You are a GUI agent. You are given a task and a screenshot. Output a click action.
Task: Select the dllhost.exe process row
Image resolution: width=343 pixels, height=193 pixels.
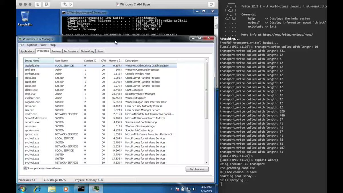click(x=100, y=90)
